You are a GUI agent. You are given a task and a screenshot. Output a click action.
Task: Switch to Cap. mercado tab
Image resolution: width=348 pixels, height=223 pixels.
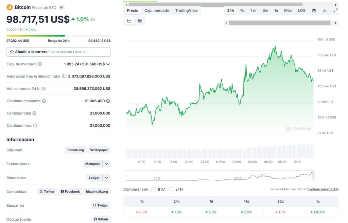click(157, 11)
